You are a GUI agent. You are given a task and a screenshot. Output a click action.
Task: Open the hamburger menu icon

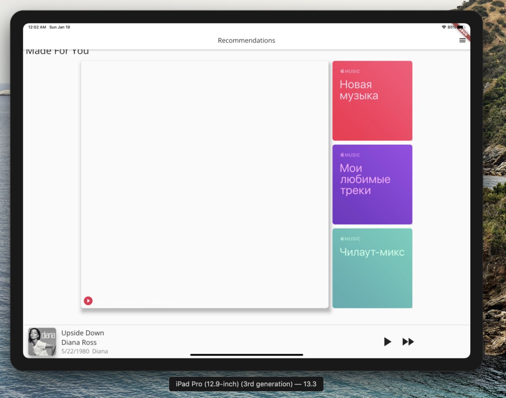(x=462, y=40)
